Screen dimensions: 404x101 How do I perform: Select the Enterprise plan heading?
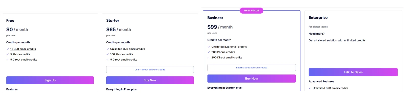click(x=318, y=18)
